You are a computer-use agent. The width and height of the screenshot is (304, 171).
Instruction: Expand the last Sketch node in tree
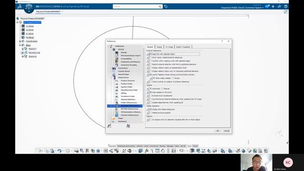(x=22, y=57)
